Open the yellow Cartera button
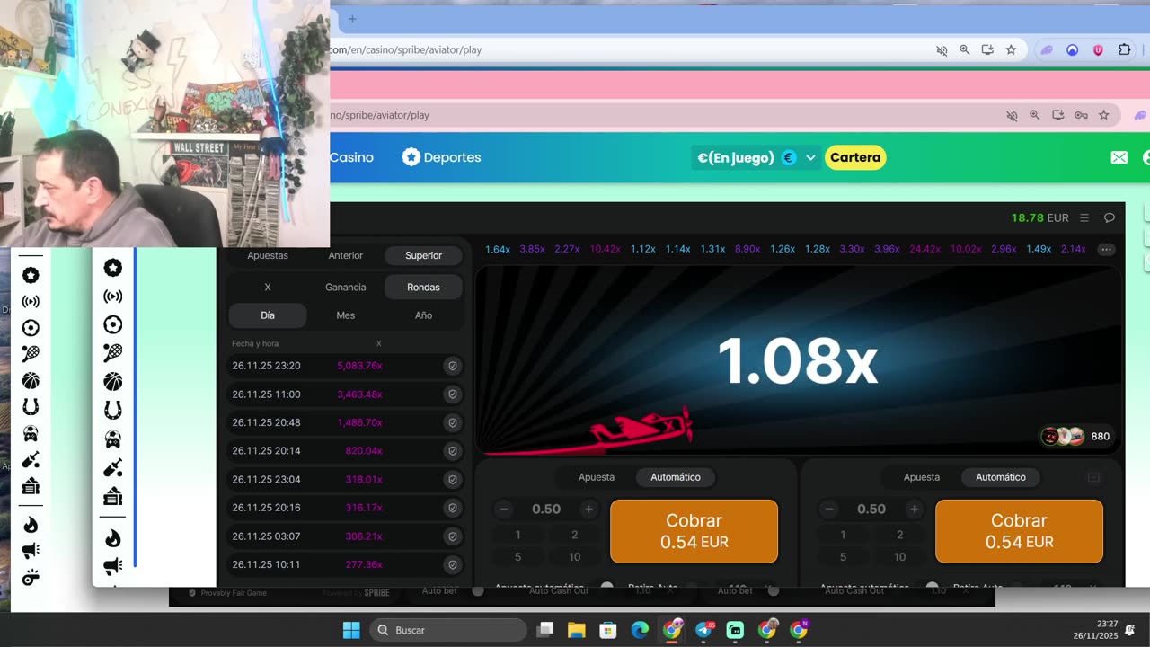The height and width of the screenshot is (647, 1150). tap(855, 158)
